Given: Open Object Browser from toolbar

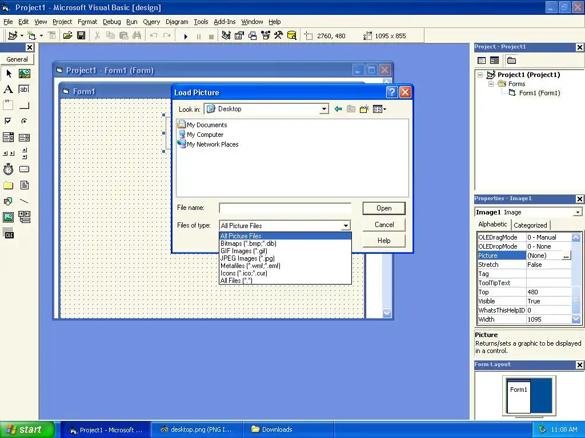Looking at the screenshot, I should point(266,36).
